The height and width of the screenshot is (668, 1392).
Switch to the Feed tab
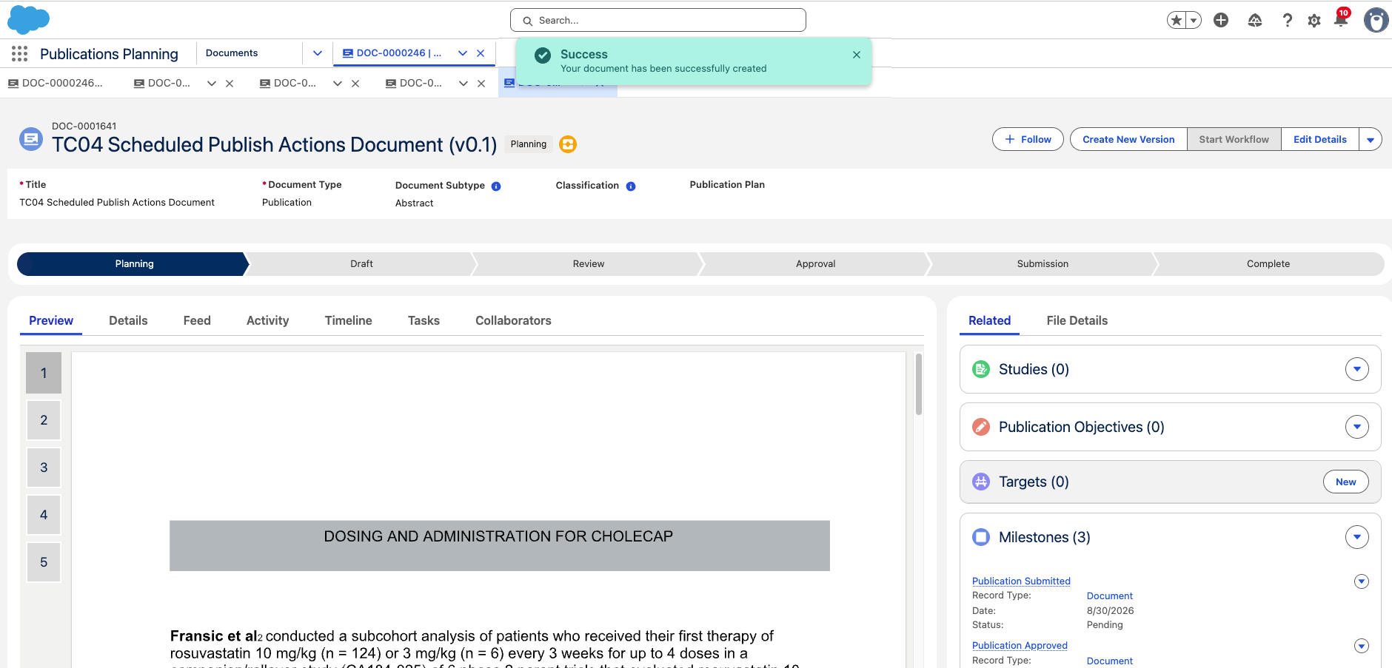coord(197,320)
